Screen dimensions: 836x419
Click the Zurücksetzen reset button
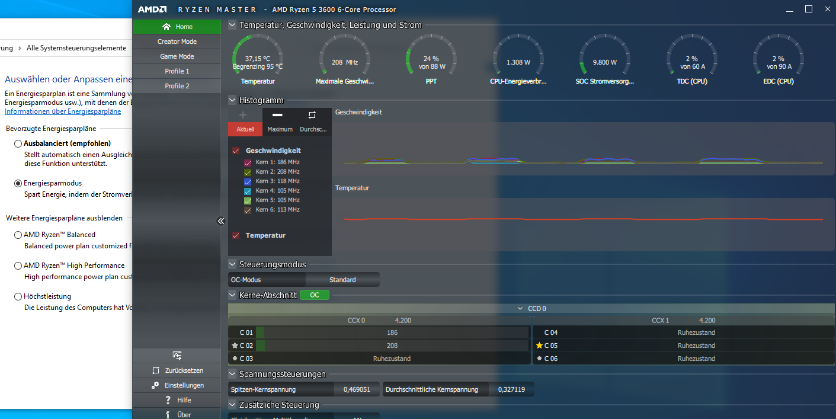(177, 370)
